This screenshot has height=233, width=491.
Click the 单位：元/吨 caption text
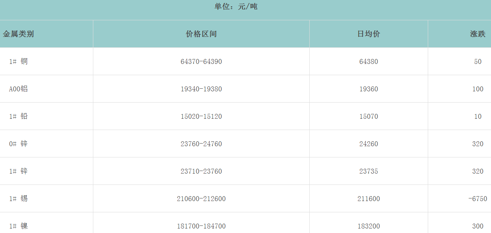point(236,6)
